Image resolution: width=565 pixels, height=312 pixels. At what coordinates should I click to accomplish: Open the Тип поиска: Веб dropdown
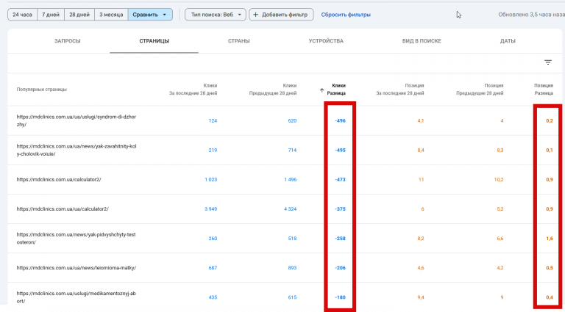(216, 15)
